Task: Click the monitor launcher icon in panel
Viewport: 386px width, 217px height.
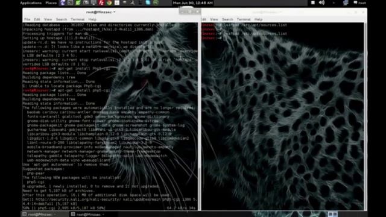Action: [93, 2]
